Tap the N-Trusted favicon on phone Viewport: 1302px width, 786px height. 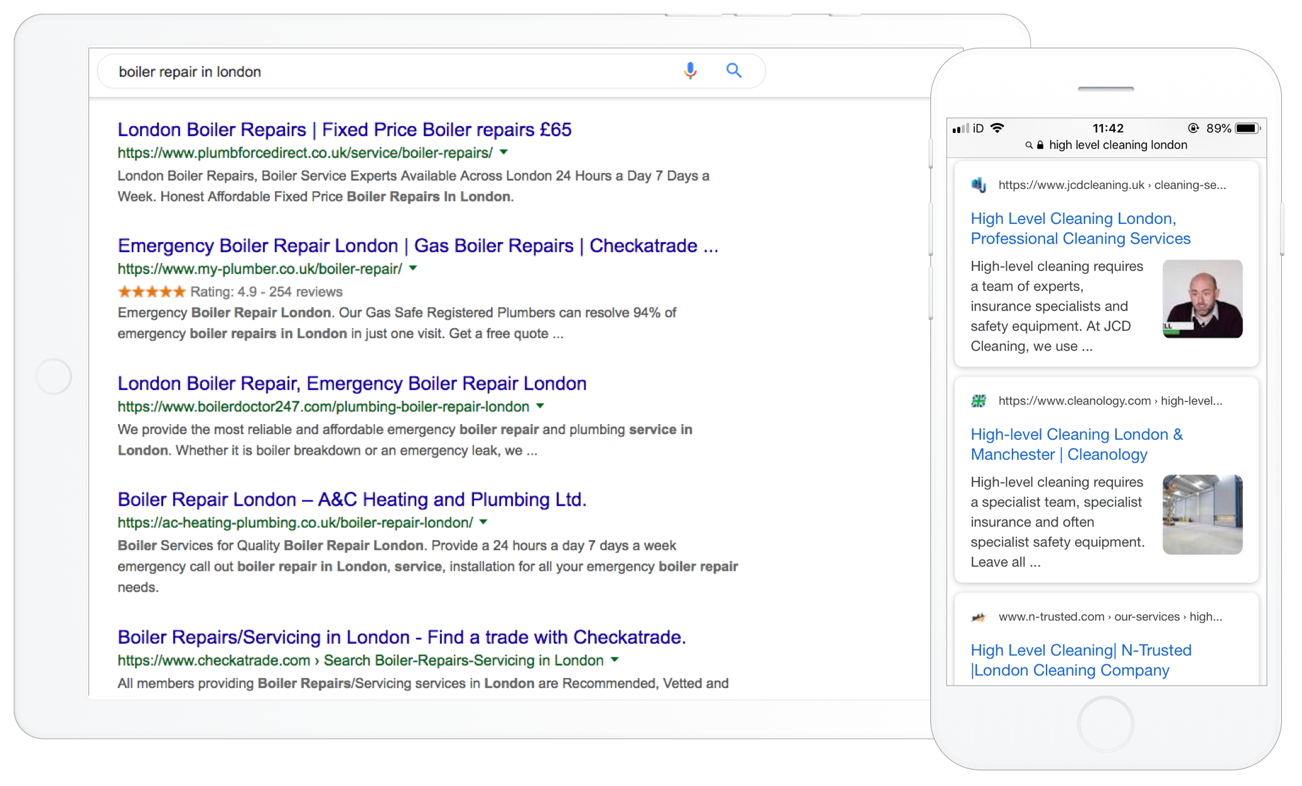pos(979,617)
